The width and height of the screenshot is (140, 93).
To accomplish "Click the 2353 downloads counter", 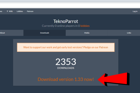I will (66, 62).
